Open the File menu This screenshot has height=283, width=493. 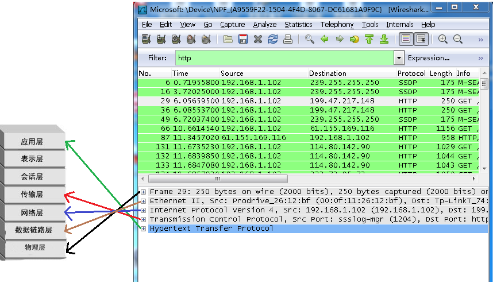tap(147, 25)
